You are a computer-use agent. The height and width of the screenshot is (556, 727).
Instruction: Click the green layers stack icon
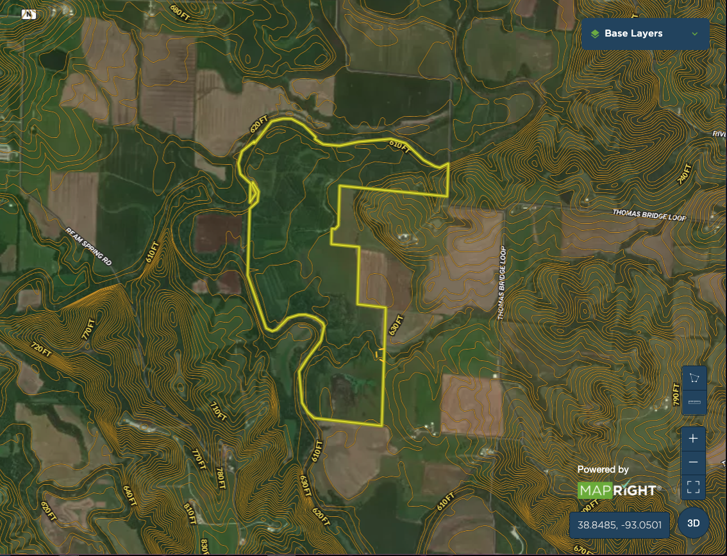594,33
